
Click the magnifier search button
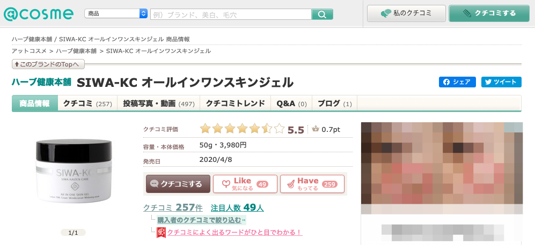[322, 14]
